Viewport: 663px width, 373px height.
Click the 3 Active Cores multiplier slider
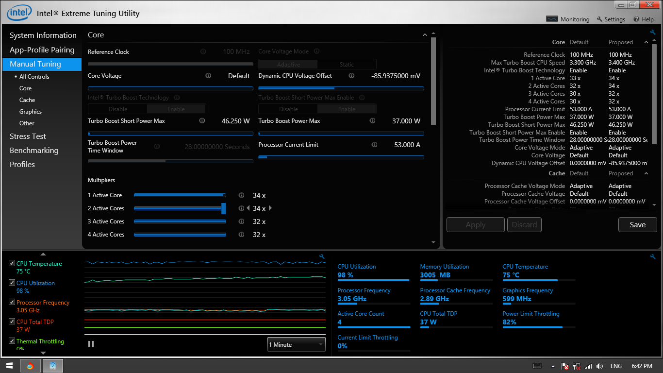click(180, 221)
